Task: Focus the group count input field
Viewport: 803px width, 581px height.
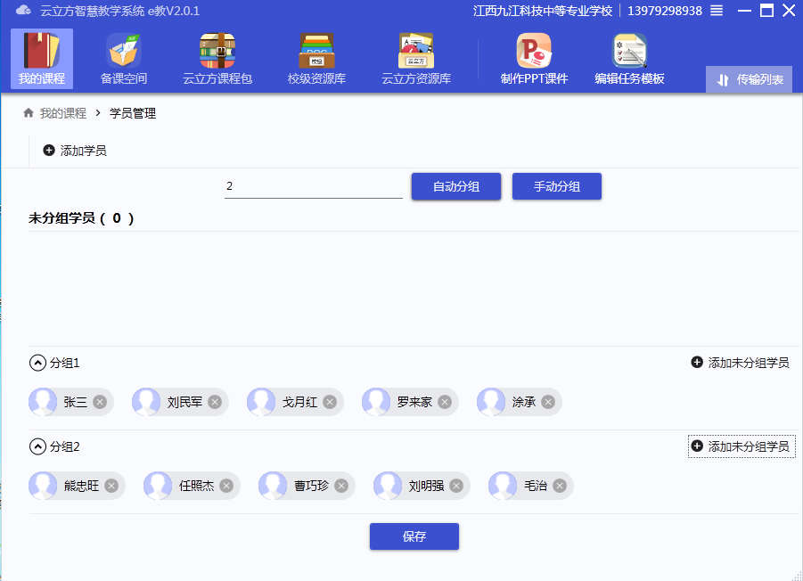Action: click(x=313, y=187)
